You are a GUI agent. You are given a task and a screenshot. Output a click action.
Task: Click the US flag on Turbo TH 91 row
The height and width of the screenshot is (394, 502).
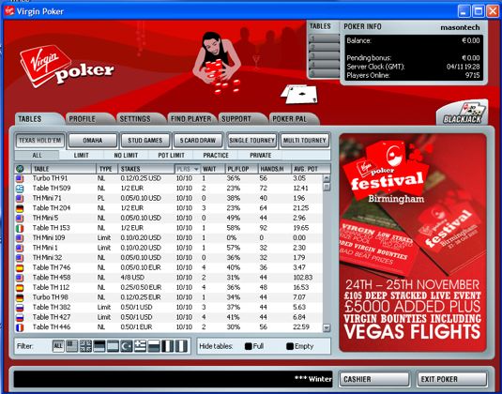(x=20, y=178)
